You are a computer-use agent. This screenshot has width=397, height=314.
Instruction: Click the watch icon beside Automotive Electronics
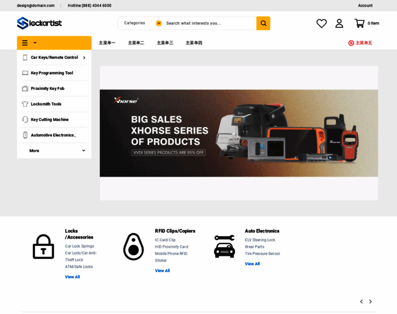(x=25, y=135)
